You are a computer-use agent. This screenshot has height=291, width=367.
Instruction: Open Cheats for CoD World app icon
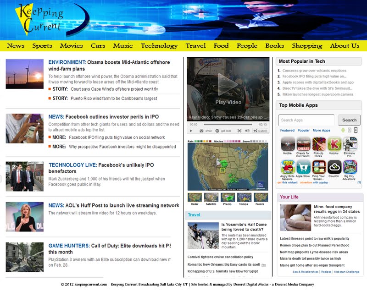[x=303, y=144]
